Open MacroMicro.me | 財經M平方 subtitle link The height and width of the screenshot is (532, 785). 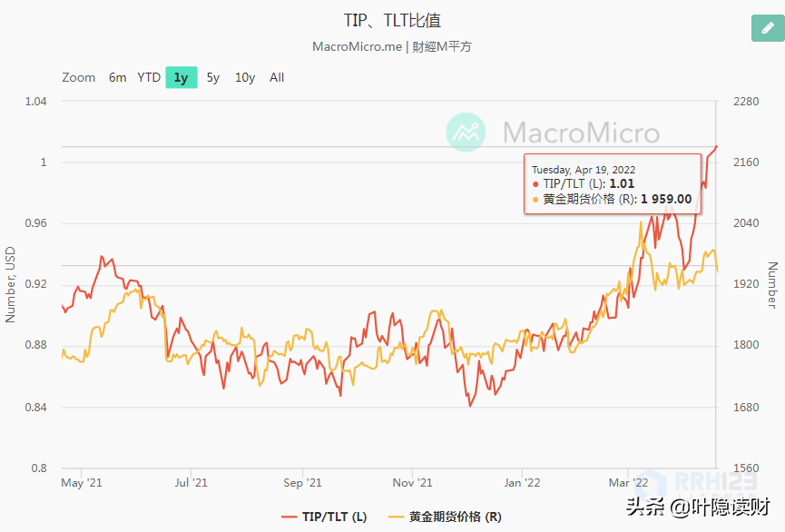tap(392, 46)
